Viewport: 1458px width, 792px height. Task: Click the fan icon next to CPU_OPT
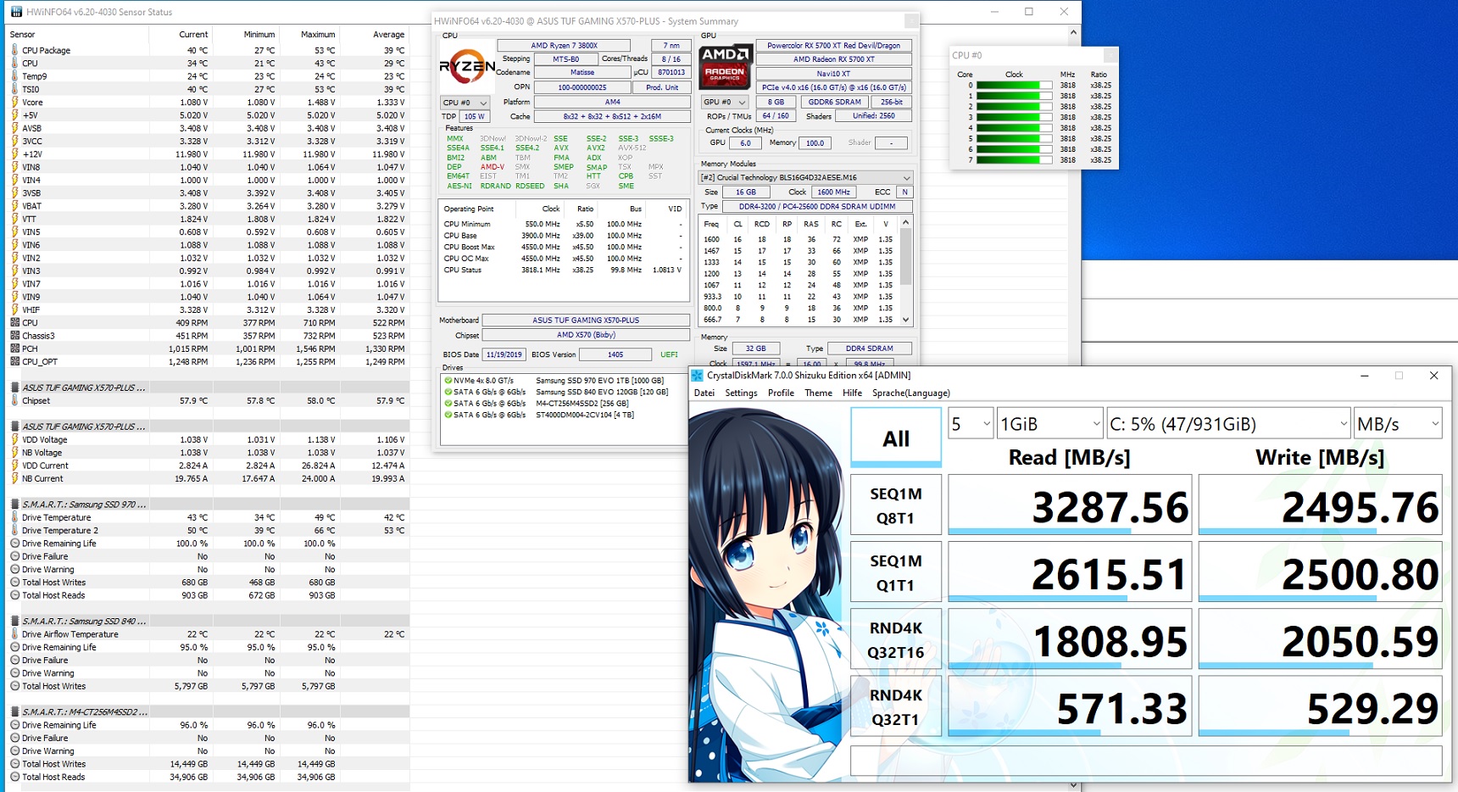[x=14, y=361]
